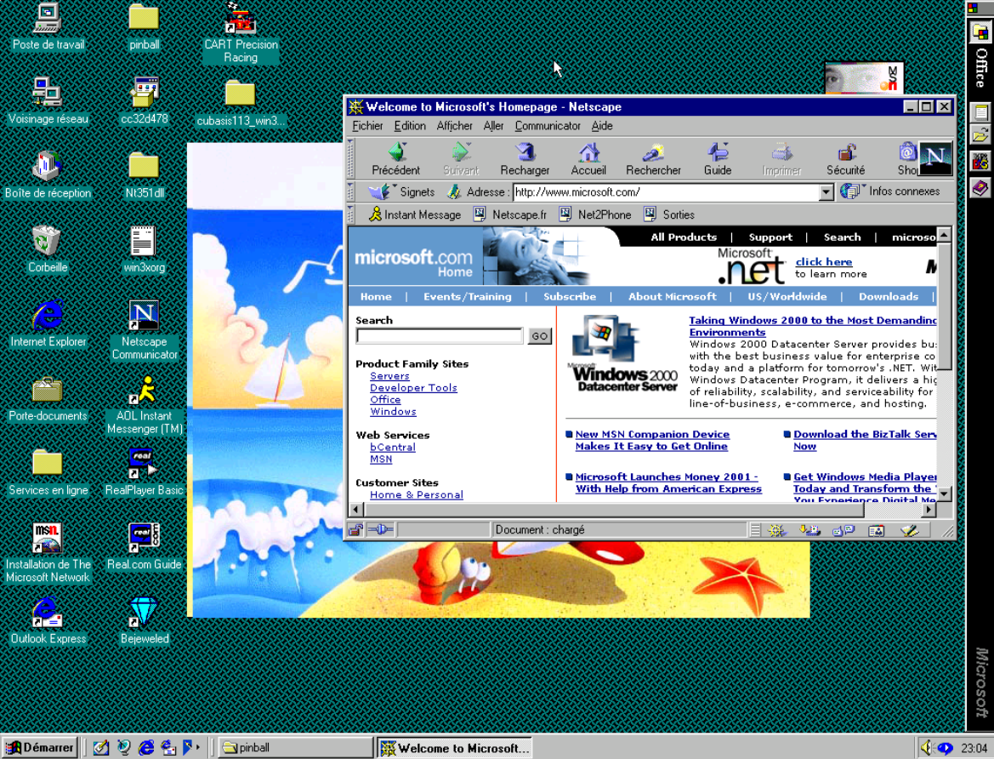Screen dimensions: 994x759
Task: Open the Downloads navigation link
Action: (888, 296)
